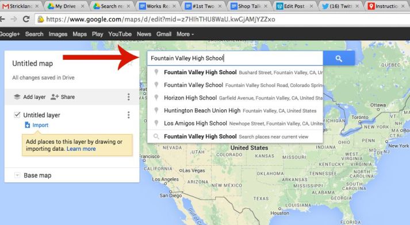Switch to the Instructions tab
This screenshot has height=225, width=410.
pos(386,6)
